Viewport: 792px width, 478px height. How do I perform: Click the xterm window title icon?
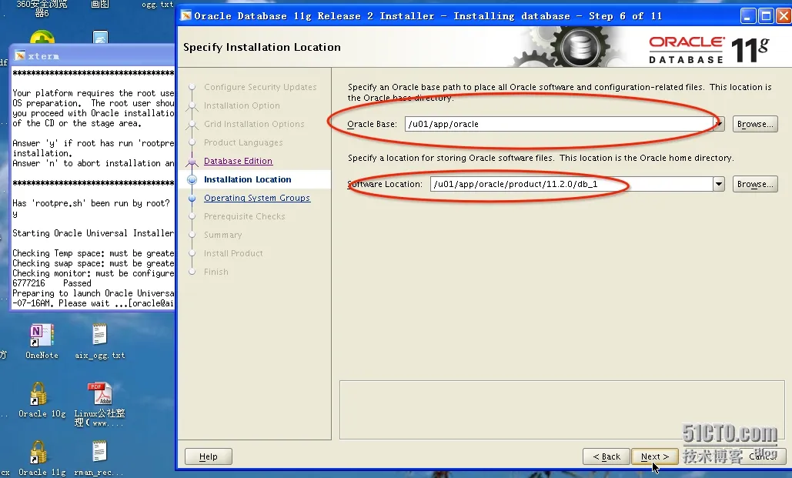tap(20, 56)
